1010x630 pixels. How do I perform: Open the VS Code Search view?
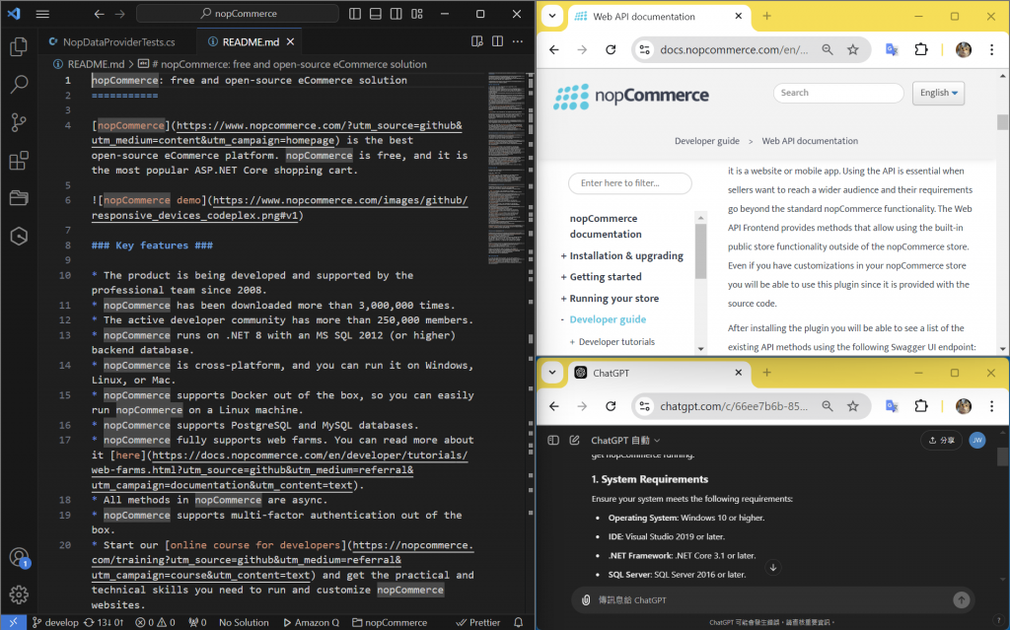click(19, 84)
